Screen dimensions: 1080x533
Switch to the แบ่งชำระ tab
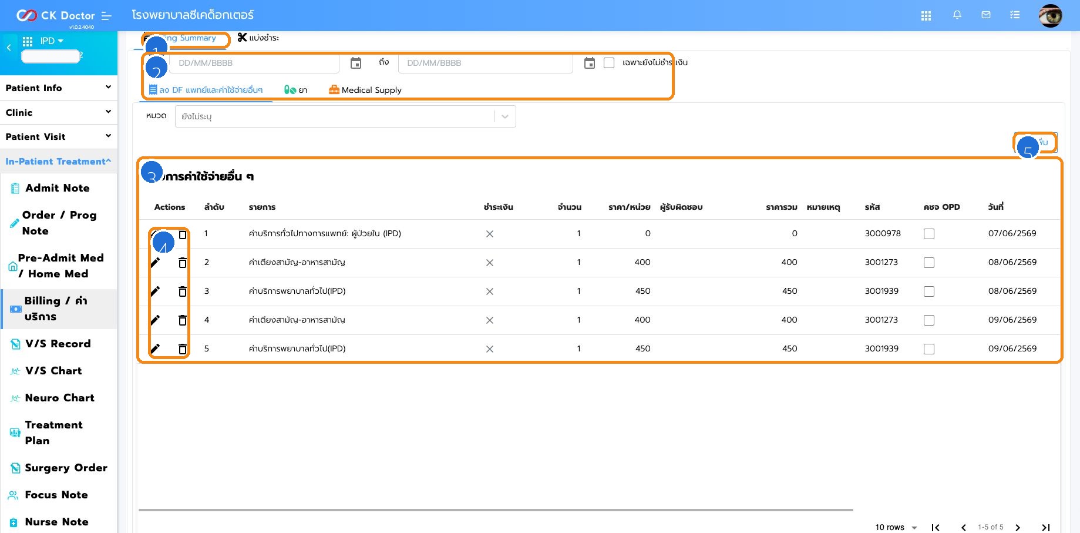tap(258, 38)
